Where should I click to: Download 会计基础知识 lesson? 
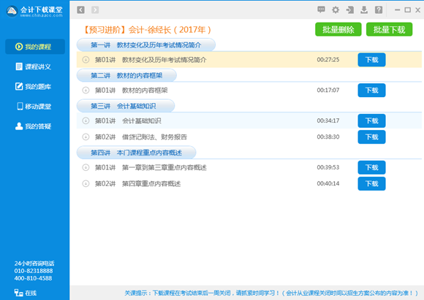tap(371, 120)
